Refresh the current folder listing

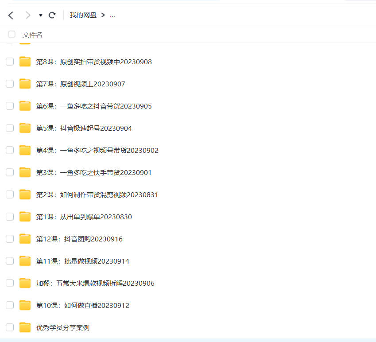(52, 16)
